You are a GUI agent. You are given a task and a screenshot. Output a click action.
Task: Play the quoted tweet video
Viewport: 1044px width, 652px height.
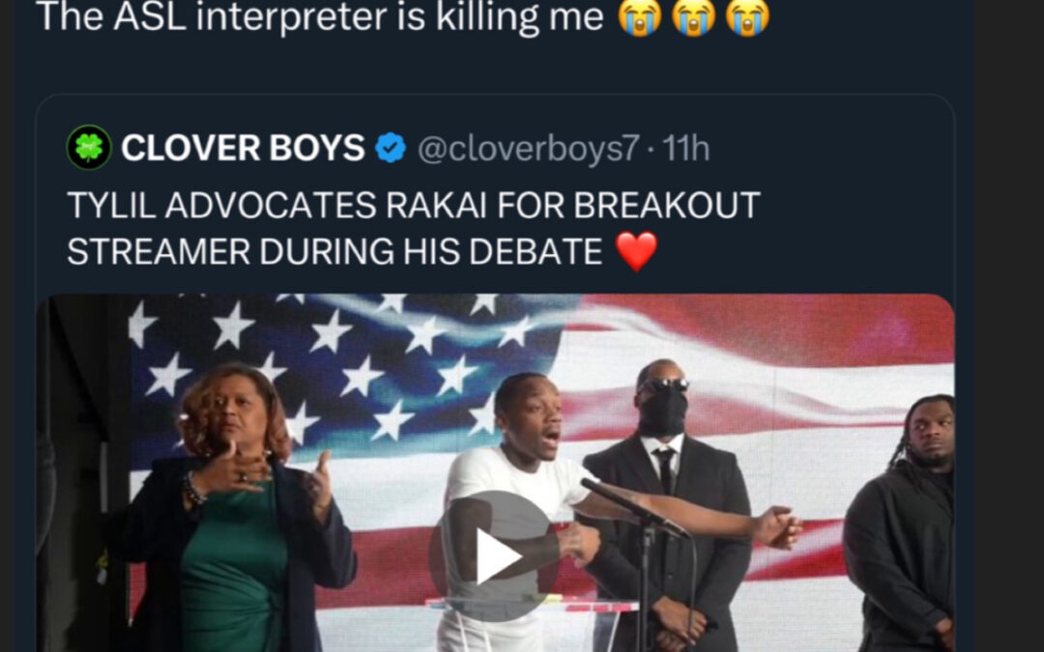(x=495, y=556)
